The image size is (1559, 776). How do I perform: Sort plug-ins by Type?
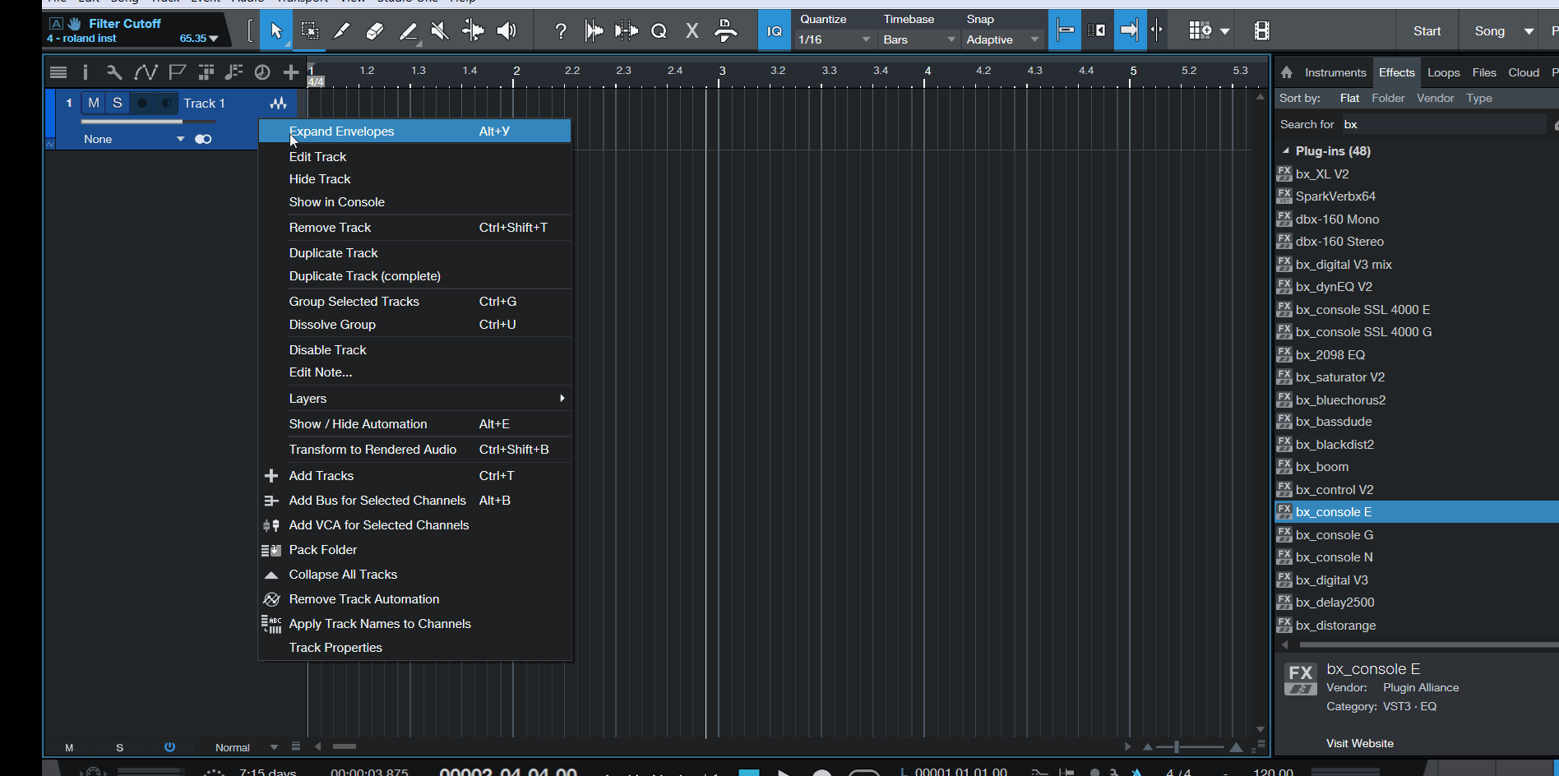tap(1479, 98)
